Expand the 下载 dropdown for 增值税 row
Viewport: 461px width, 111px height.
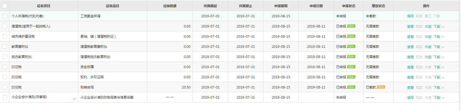(439, 27)
